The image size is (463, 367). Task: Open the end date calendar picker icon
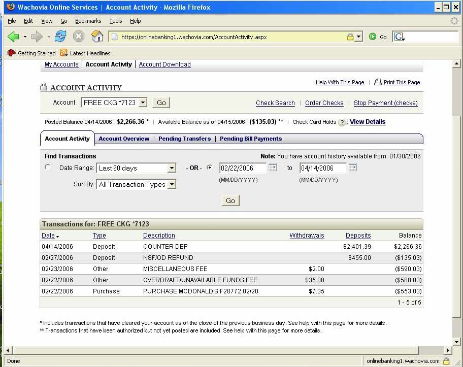click(x=353, y=168)
